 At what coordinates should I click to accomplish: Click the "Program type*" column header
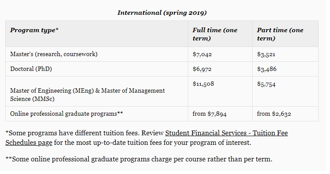point(34,30)
